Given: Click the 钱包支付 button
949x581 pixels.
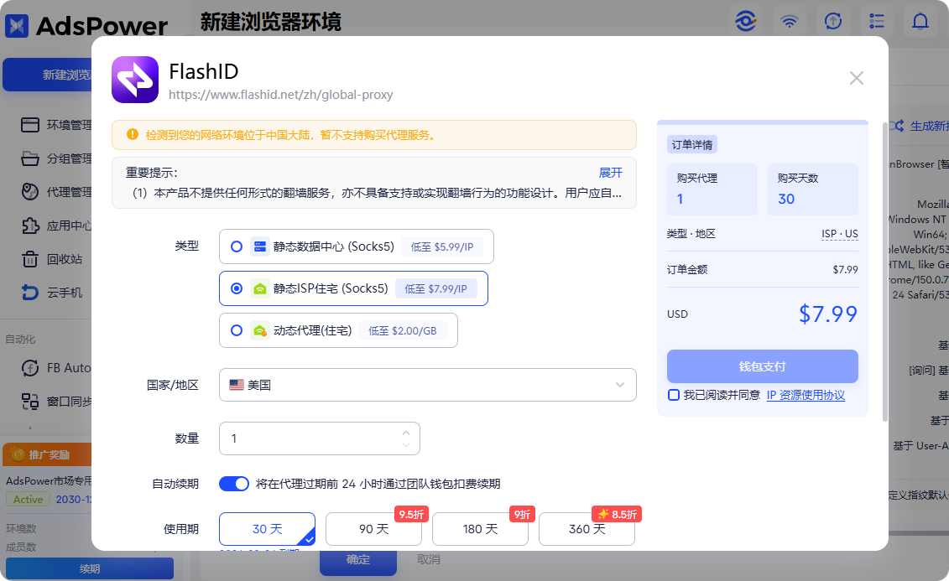Looking at the screenshot, I should pos(762,366).
